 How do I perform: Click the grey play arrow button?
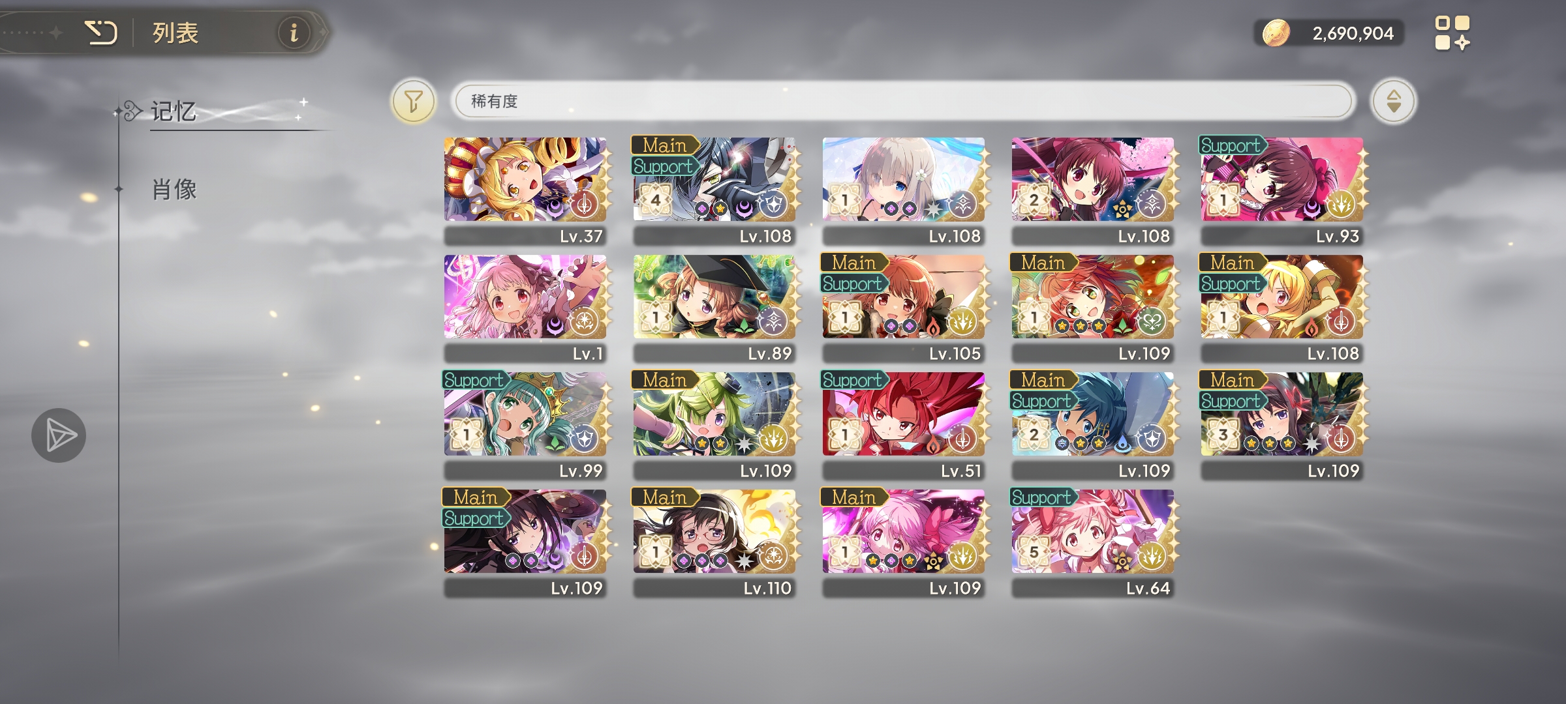(x=59, y=435)
